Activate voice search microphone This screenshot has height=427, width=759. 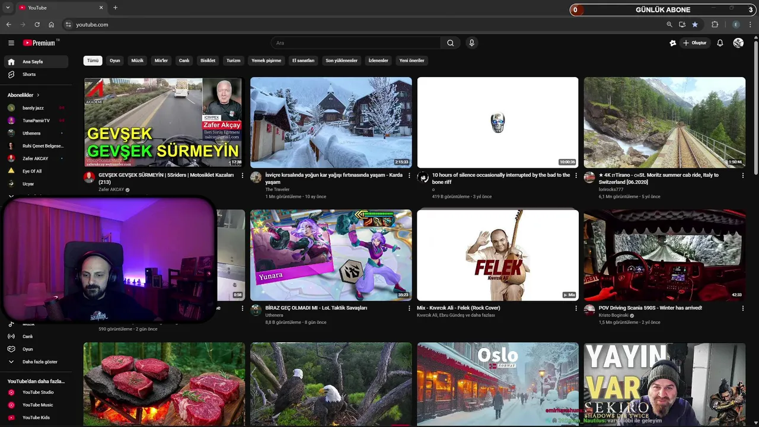[x=471, y=43]
